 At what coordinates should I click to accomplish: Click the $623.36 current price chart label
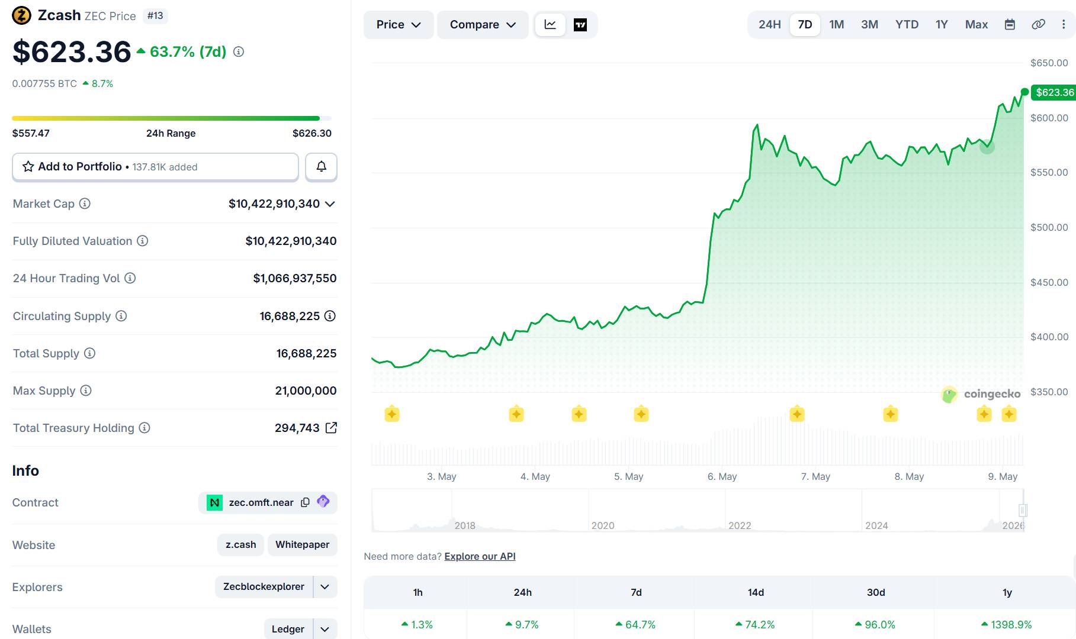click(x=1054, y=92)
